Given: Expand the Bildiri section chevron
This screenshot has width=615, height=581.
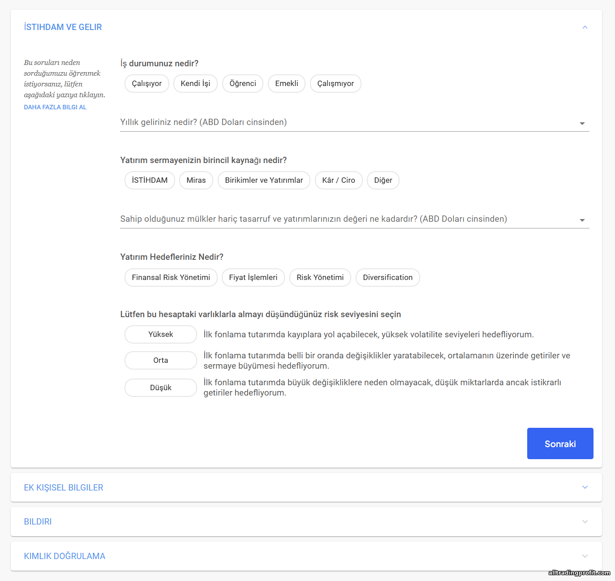Looking at the screenshot, I should [x=585, y=521].
